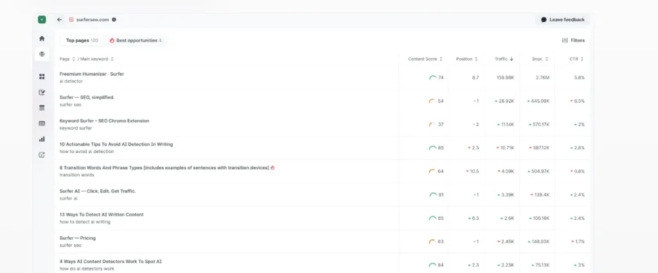The image size is (658, 273).
Task: Click the Filters sliders icon
Action: 565,40
